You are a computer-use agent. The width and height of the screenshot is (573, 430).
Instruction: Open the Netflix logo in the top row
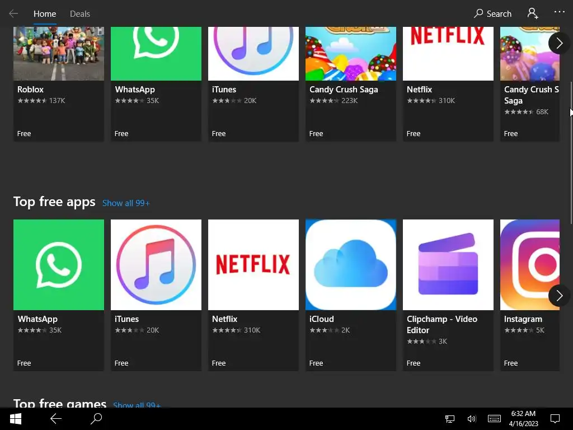[x=448, y=53]
